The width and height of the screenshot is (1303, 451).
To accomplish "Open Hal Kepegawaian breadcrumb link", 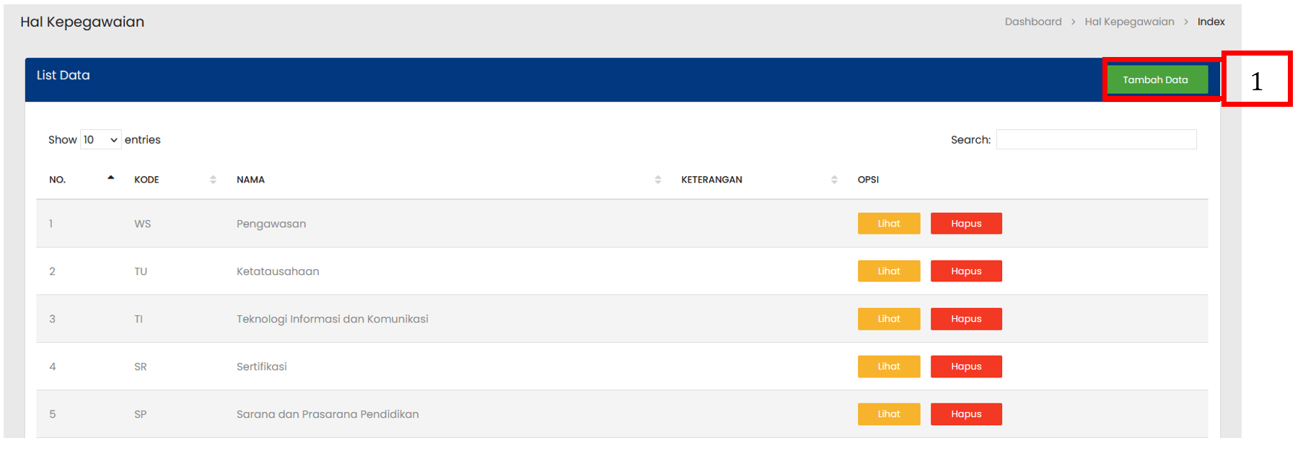I will [x=1129, y=22].
